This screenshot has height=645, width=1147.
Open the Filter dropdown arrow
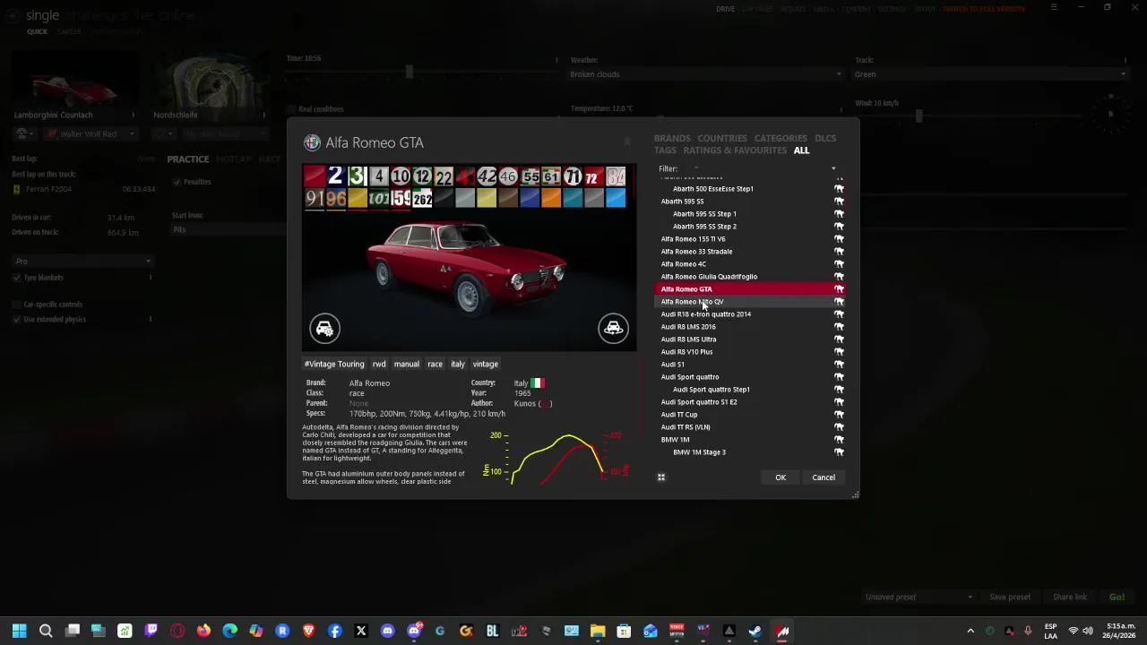pos(833,168)
